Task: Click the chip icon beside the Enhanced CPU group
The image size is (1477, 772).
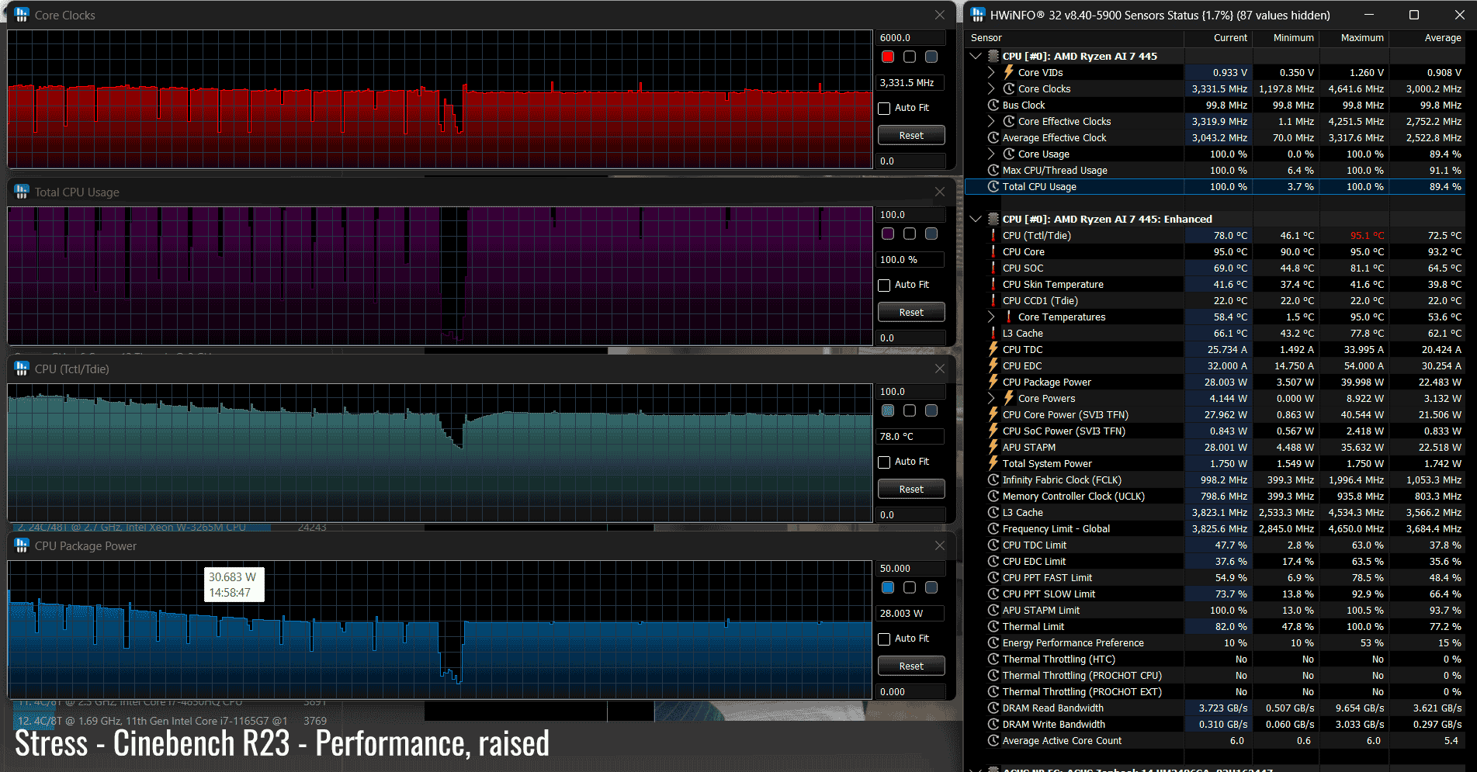Action: [x=993, y=219]
